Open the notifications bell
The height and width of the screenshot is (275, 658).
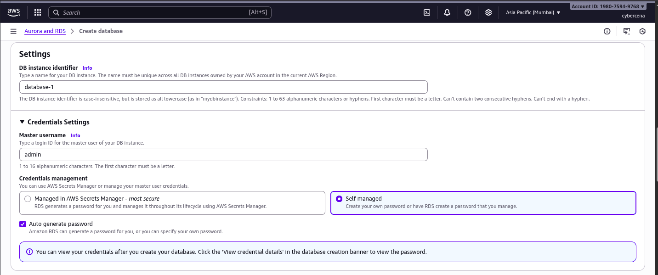(447, 12)
